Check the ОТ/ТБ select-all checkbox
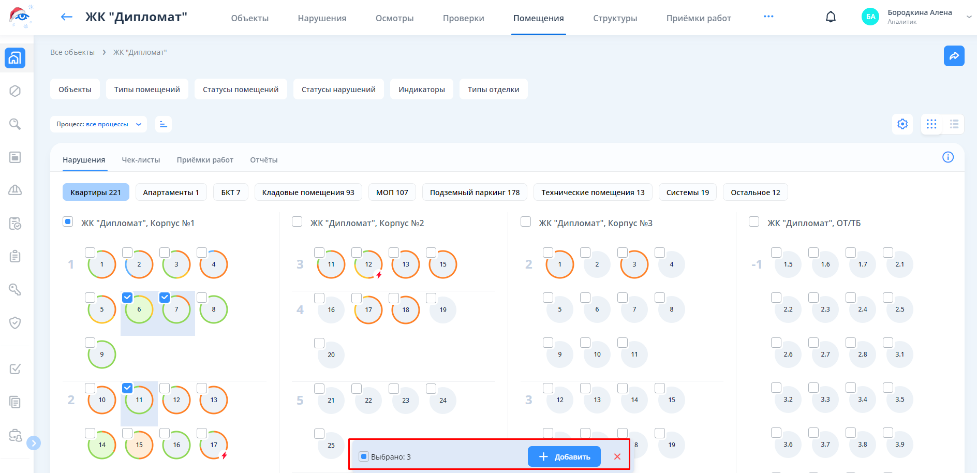 pyautogui.click(x=754, y=222)
